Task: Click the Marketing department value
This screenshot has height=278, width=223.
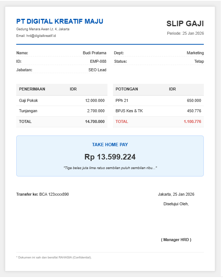Action: (x=195, y=53)
